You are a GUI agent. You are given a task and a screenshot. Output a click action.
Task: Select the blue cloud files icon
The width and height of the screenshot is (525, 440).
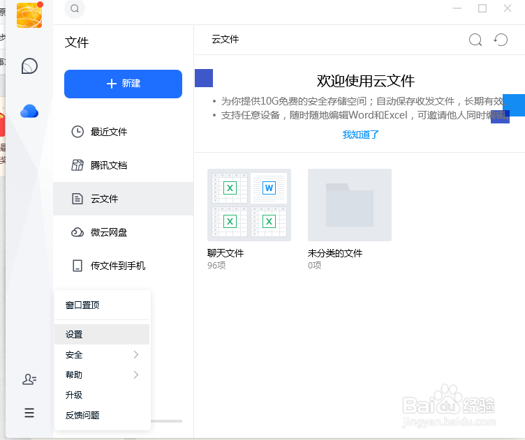point(29,111)
